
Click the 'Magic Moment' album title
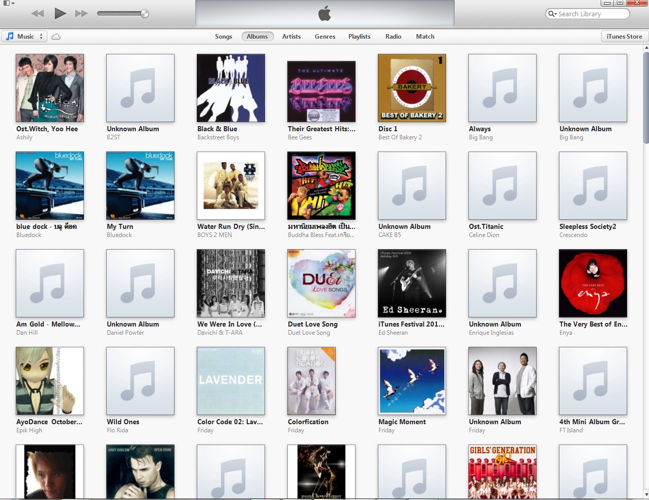[402, 422]
